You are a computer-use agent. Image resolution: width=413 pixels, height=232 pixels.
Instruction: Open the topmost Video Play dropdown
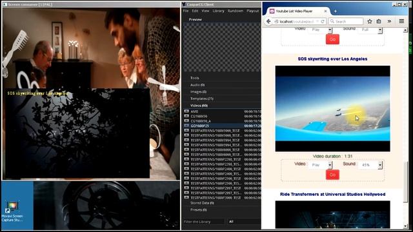(320, 30)
